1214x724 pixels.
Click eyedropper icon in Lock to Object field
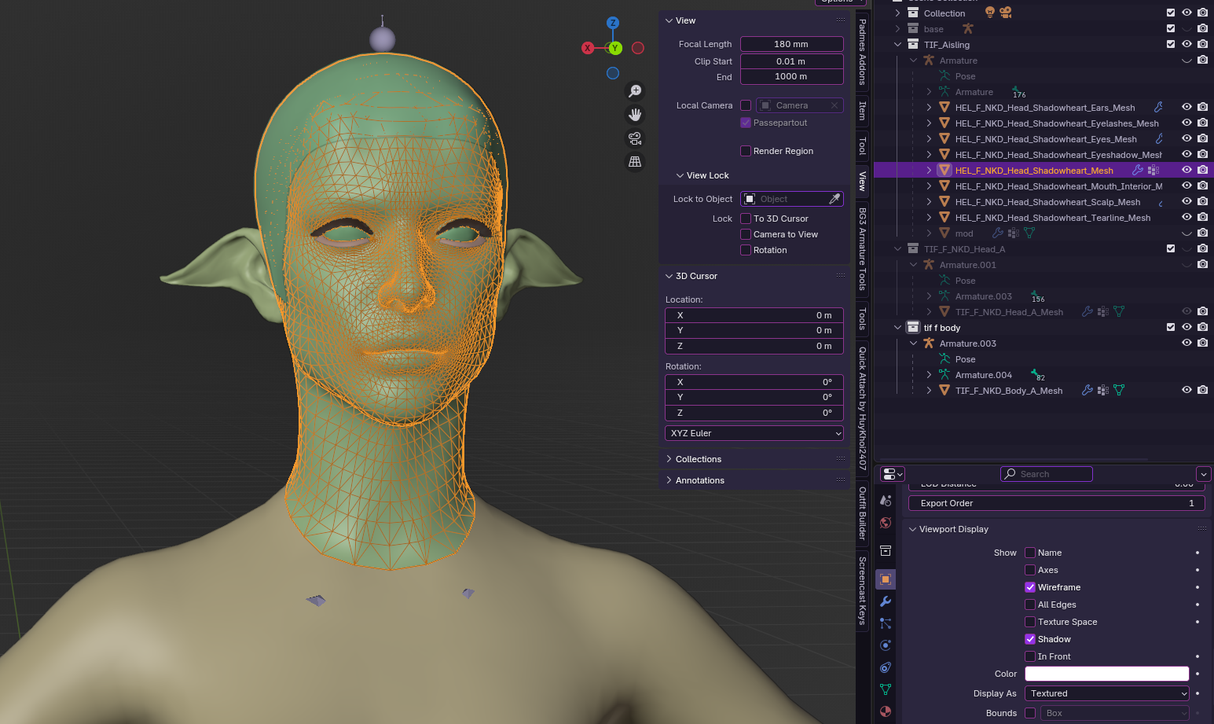pyautogui.click(x=834, y=199)
